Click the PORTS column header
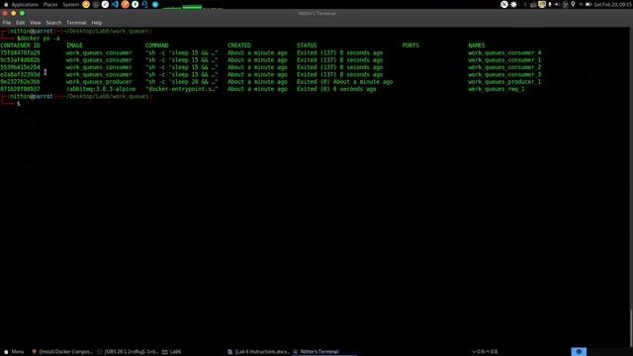The image size is (633, 356). tap(410, 45)
